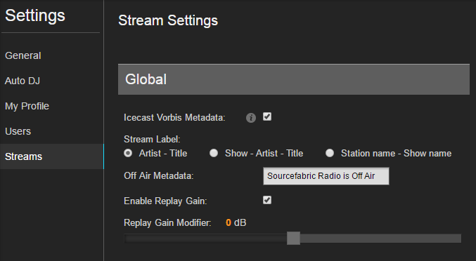
Task: Click the Enable Replay Gain label
Action: click(165, 201)
